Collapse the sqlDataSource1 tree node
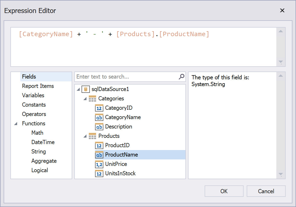The image size is (296, 207). click(78, 89)
